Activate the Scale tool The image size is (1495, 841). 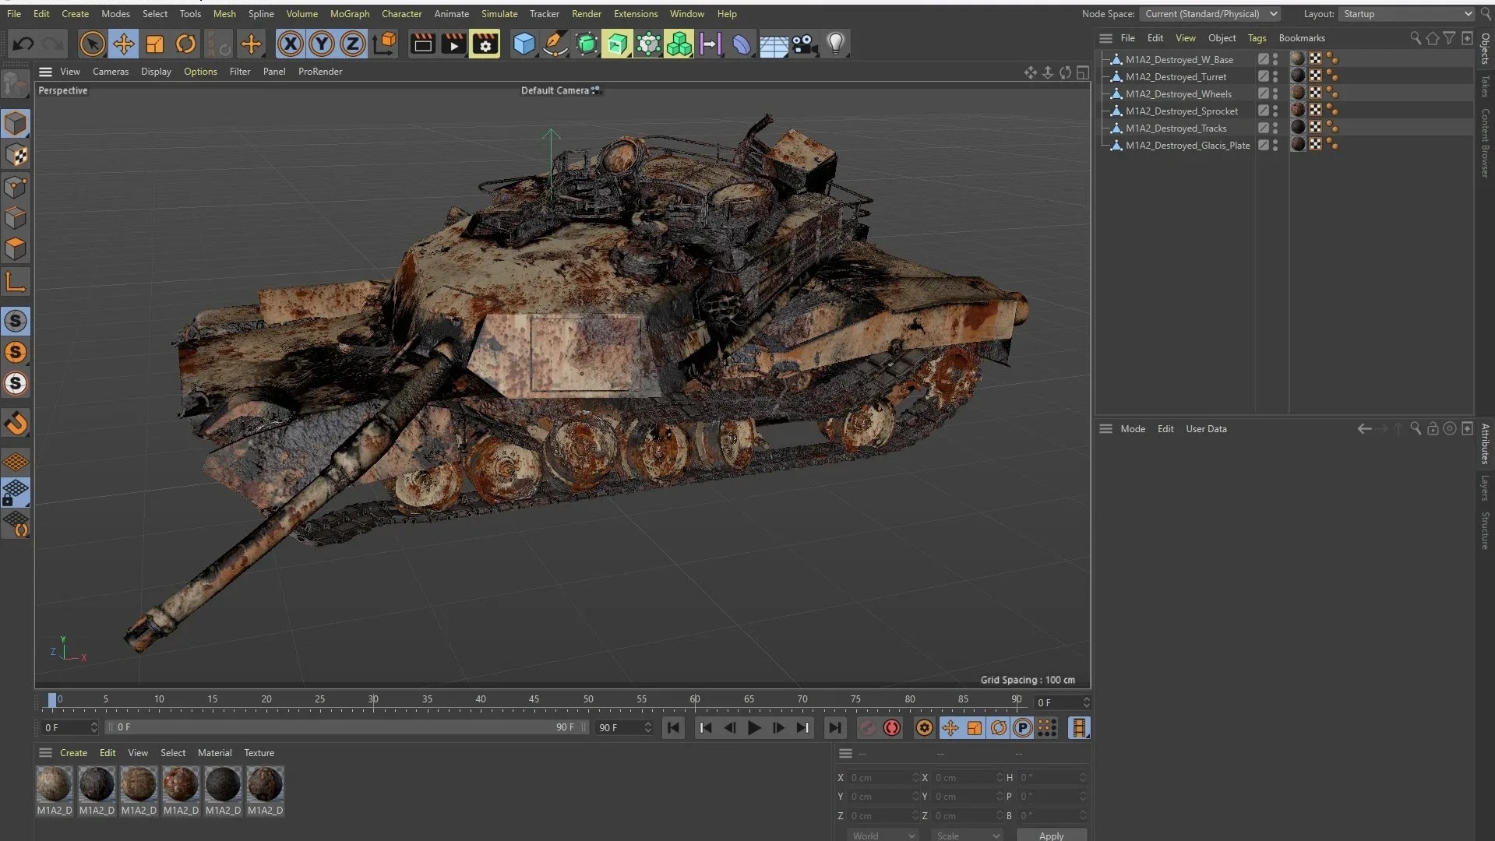click(154, 44)
